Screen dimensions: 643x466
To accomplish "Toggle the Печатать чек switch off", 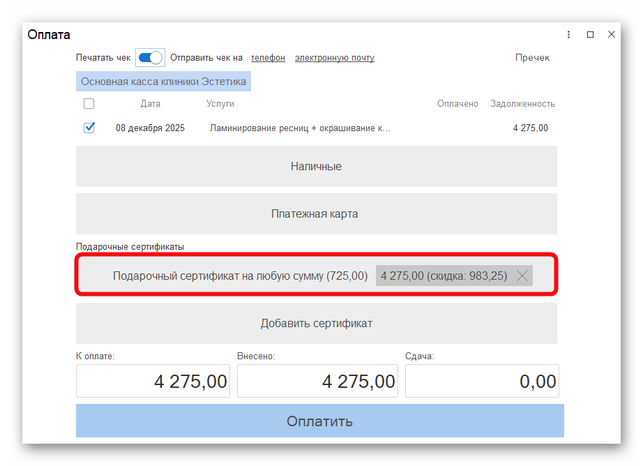I will click(150, 57).
